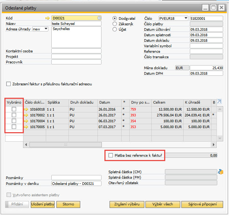
Task: Click the Sériové připojení button
Action: click(202, 204)
